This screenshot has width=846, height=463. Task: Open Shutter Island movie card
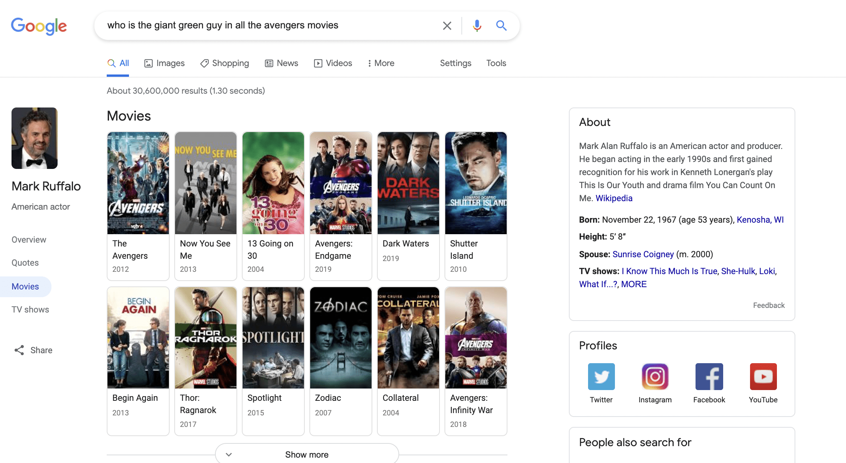pyautogui.click(x=476, y=206)
